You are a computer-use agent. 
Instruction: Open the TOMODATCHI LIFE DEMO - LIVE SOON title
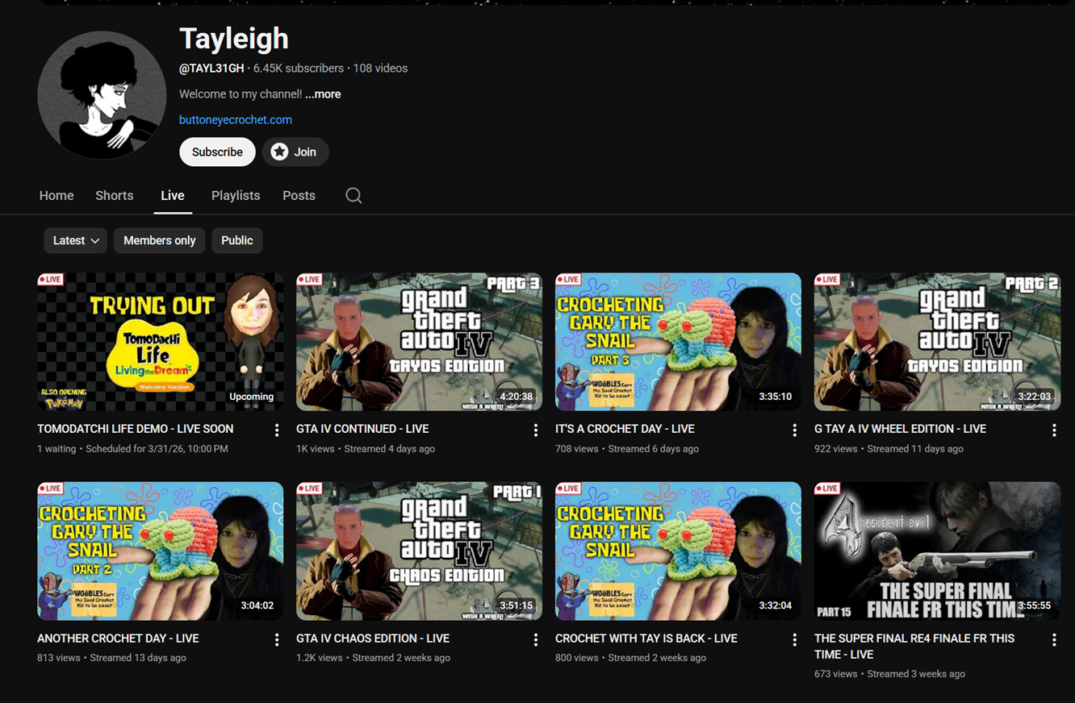click(135, 429)
